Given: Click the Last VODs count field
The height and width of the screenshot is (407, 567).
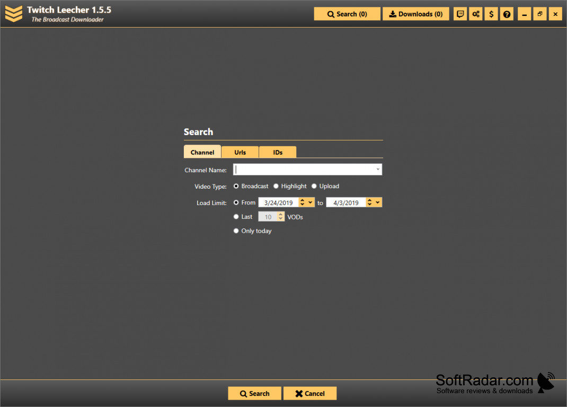Looking at the screenshot, I should [268, 217].
